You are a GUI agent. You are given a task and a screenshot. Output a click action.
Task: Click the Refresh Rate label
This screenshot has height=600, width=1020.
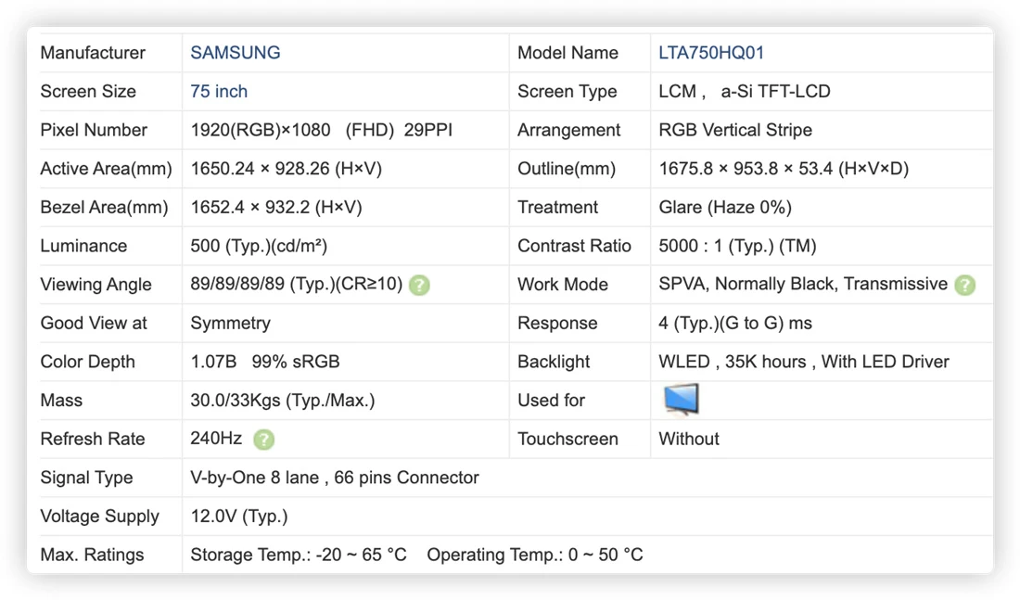93,439
